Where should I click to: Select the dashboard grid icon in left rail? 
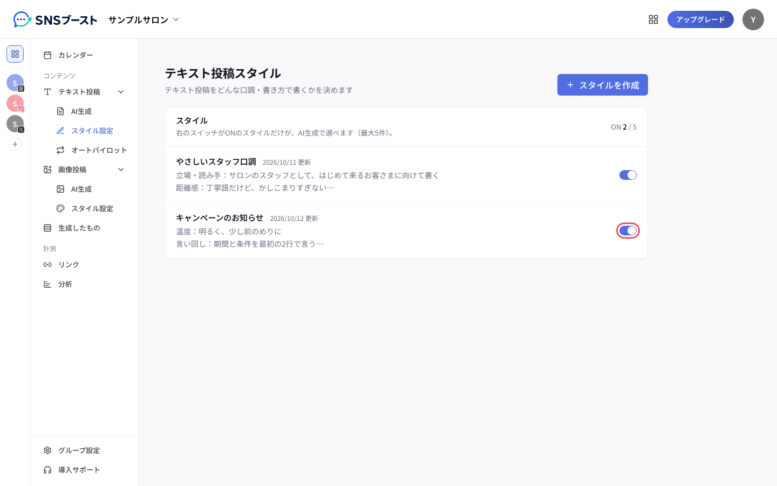[x=15, y=54]
